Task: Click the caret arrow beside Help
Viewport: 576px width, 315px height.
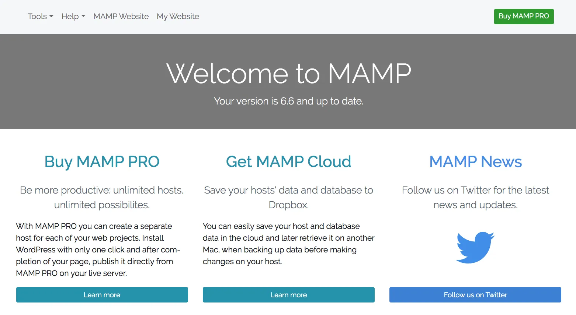Action: pos(83,16)
